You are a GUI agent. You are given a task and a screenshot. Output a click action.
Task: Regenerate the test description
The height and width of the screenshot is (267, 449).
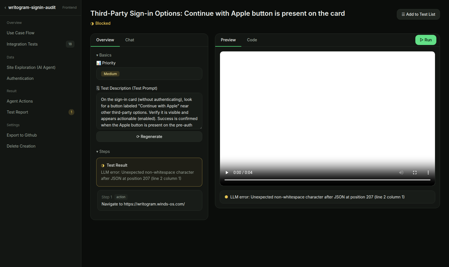click(149, 137)
